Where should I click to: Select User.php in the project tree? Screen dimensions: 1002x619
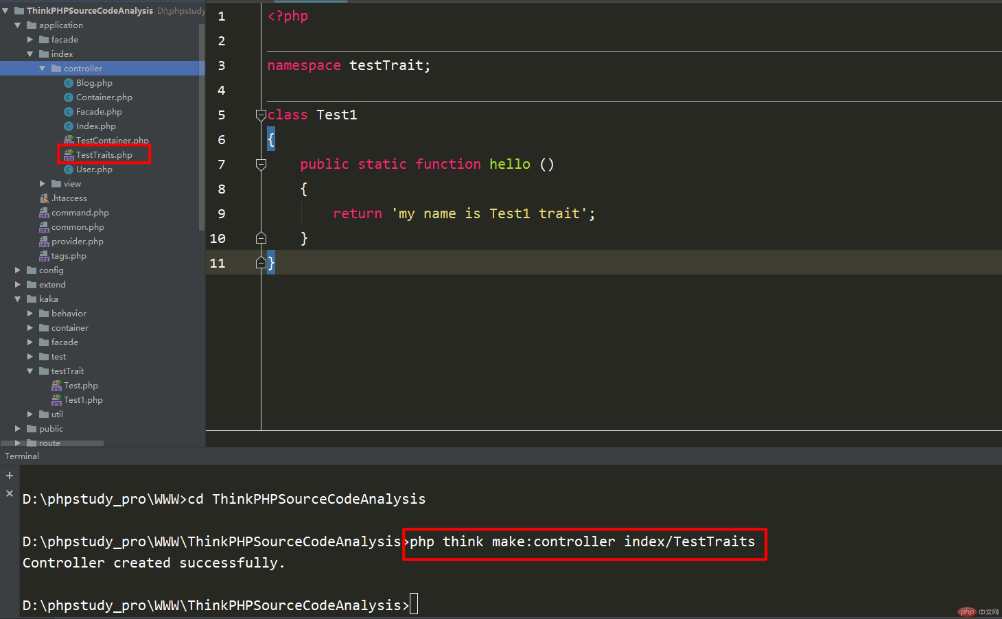[94, 170]
